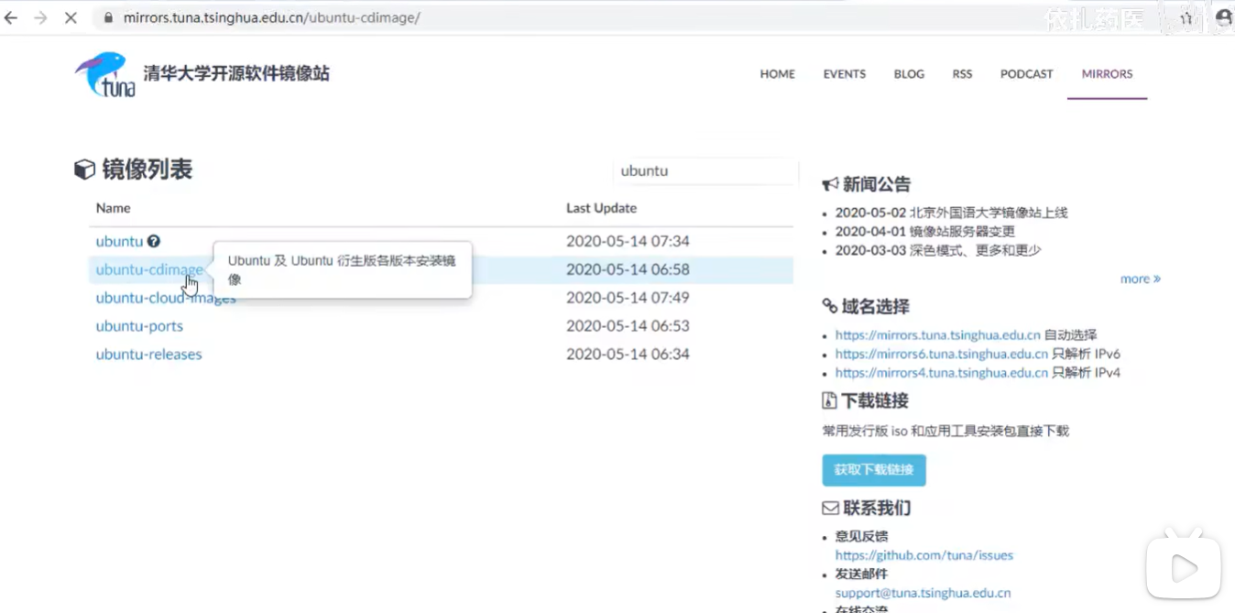Click the browser back arrow
Viewport: 1235px width, 613px height.
[x=11, y=17]
